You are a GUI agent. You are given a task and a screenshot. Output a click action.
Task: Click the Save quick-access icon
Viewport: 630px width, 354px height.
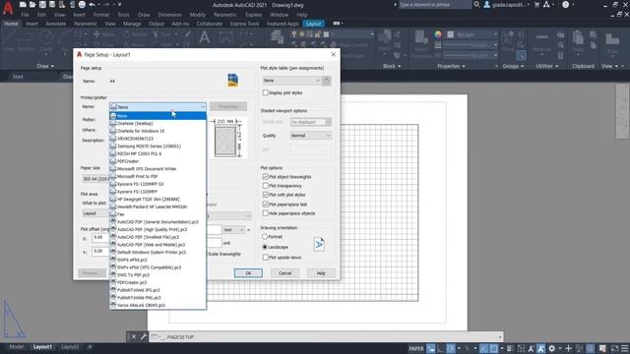tap(42, 5)
